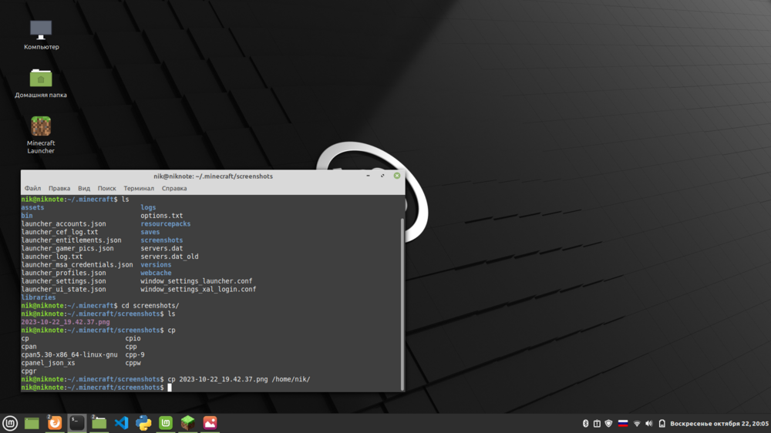
Task: Click the volume speaker tray icon
Action: [x=649, y=423]
